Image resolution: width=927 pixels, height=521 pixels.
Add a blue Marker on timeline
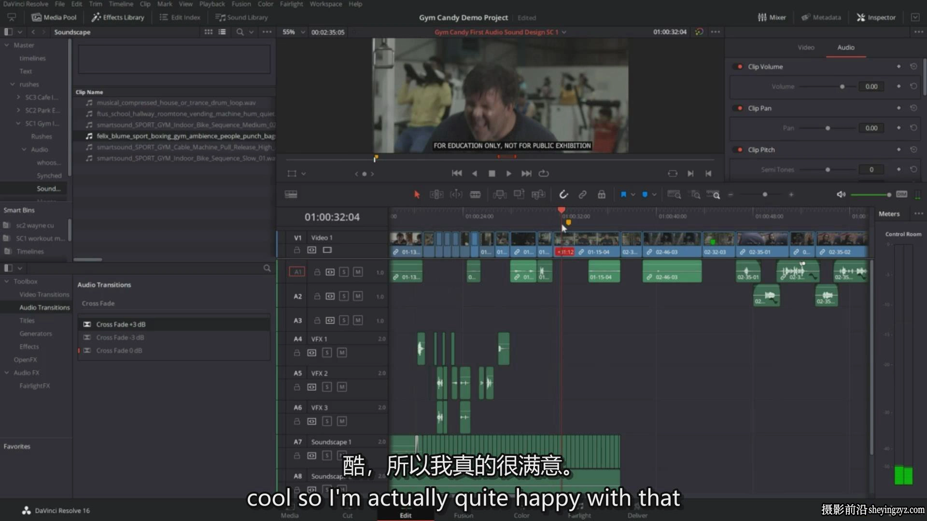point(645,194)
